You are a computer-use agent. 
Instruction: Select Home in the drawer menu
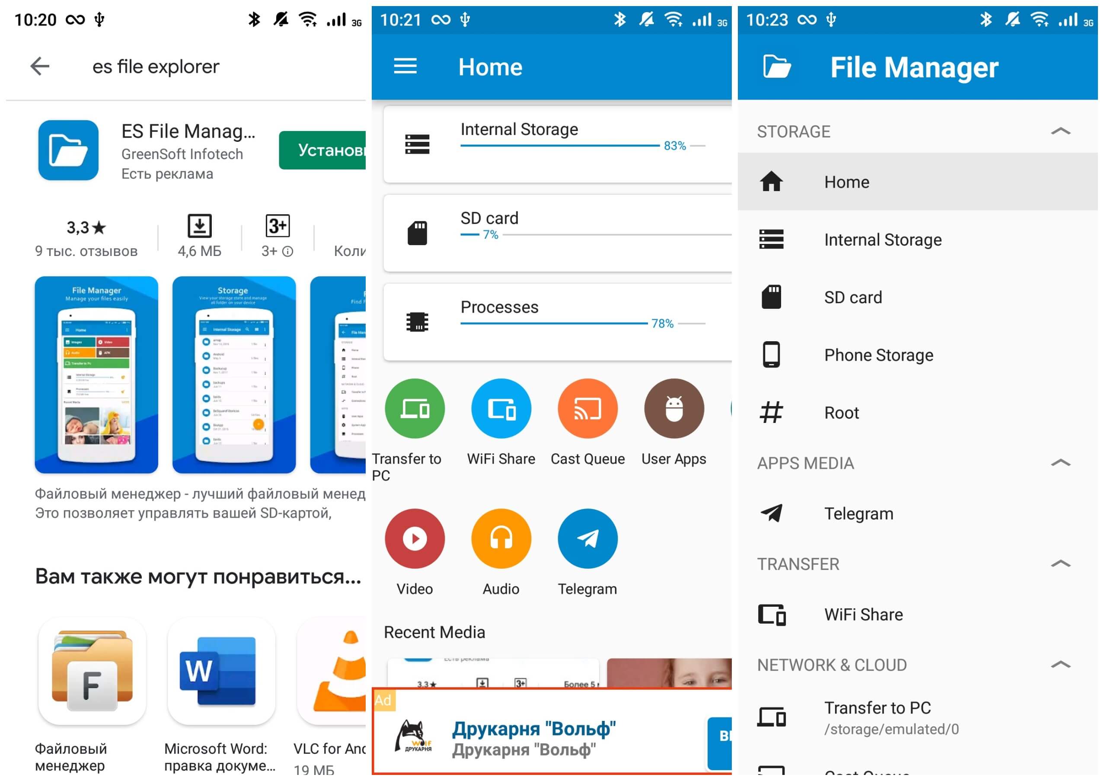tap(917, 182)
